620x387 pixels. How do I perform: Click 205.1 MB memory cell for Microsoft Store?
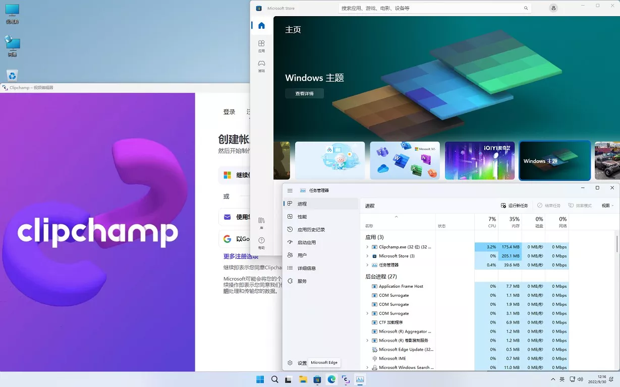[x=510, y=256]
